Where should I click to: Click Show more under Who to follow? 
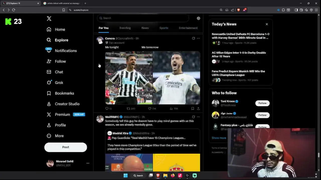pyautogui.click(x=219, y=138)
